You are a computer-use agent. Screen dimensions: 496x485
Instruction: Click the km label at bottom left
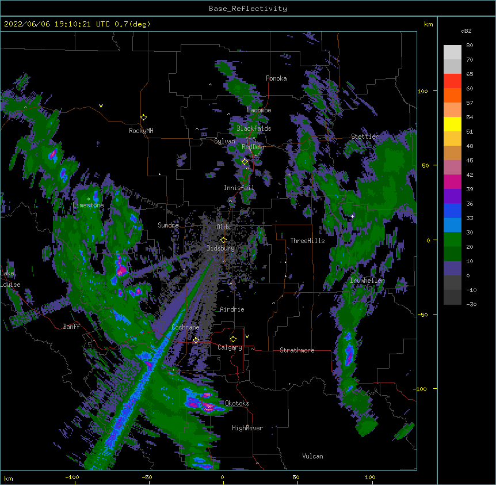9,479
